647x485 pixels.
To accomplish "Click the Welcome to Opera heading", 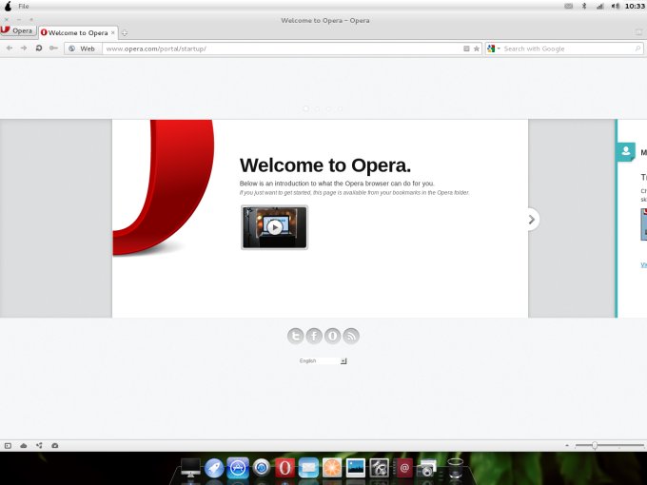I will click(x=325, y=165).
